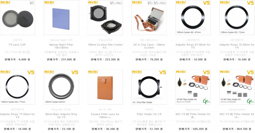Click Natural Night Filter 100x100mm title

(61, 46)
